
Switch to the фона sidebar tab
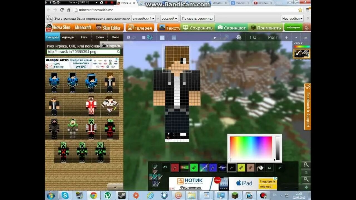100,37
